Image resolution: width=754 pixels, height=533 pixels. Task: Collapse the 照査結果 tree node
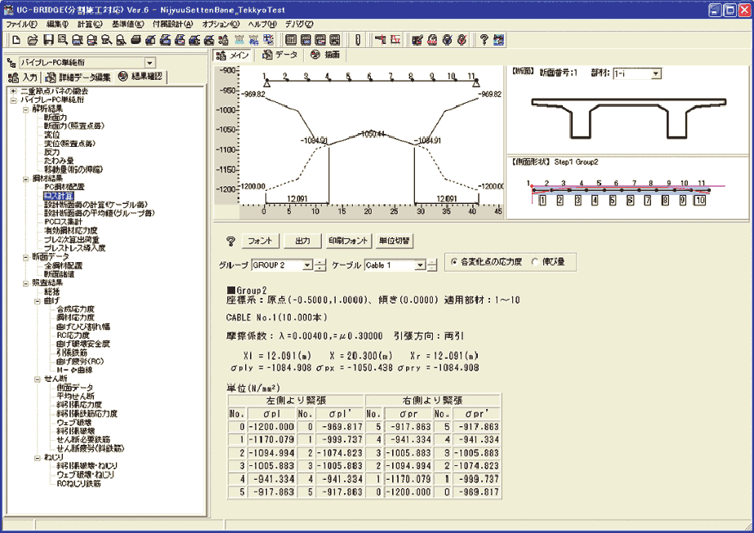tap(26, 283)
